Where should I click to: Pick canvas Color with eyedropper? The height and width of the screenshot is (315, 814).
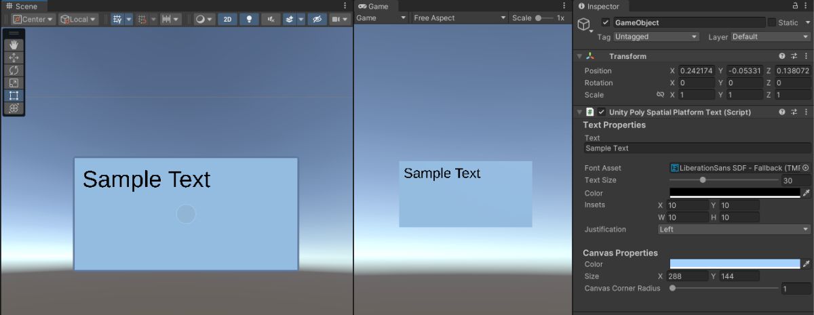[807, 264]
